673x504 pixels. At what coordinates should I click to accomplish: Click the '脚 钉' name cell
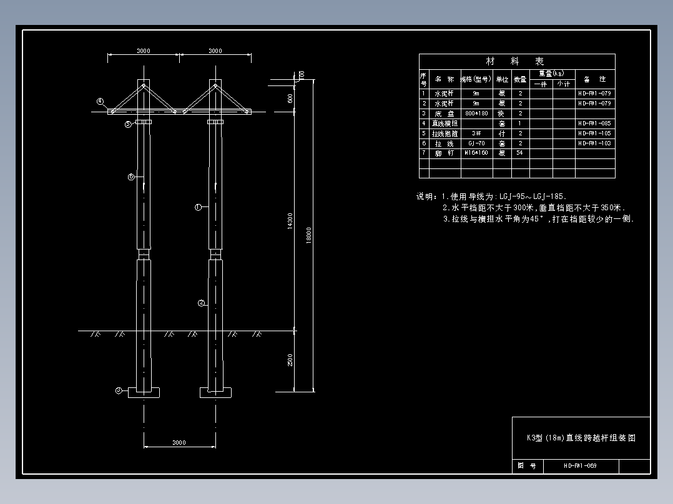click(x=445, y=153)
